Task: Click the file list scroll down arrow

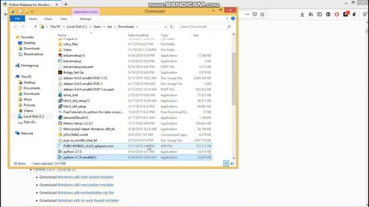Action: (234, 158)
